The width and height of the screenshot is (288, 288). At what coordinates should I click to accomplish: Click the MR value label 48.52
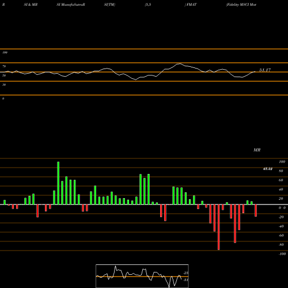click(268, 169)
